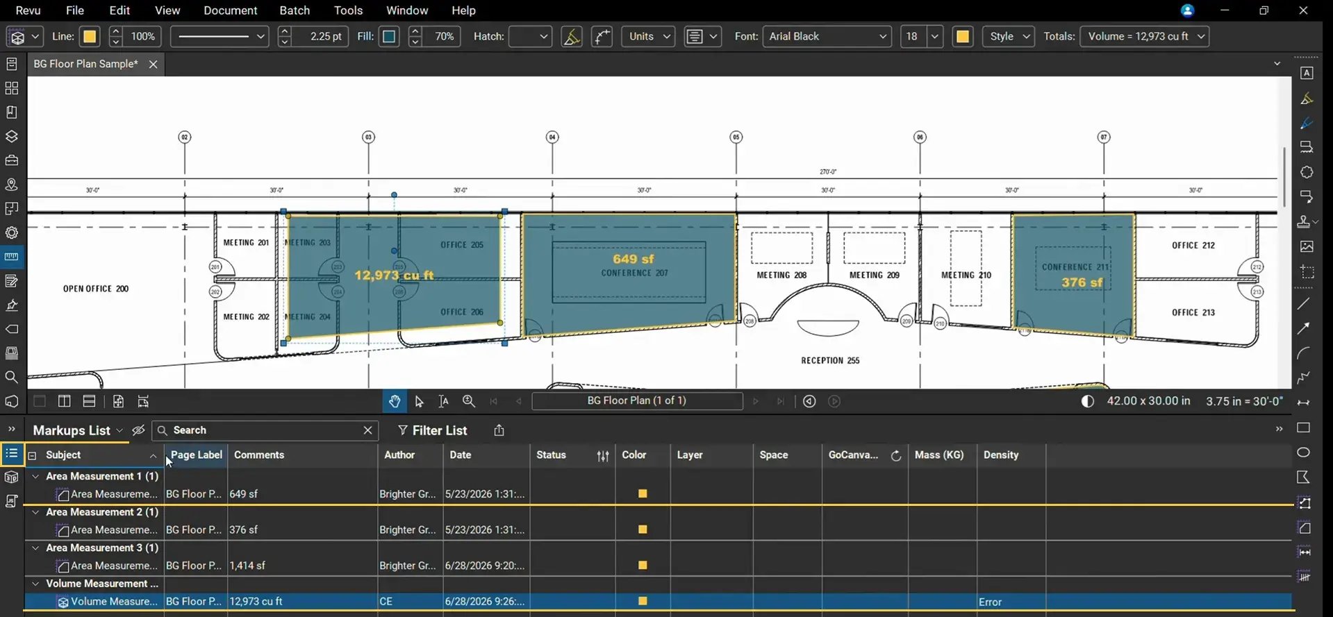The image size is (1333, 617).
Task: Select the Pan hand tool
Action: tap(395, 401)
